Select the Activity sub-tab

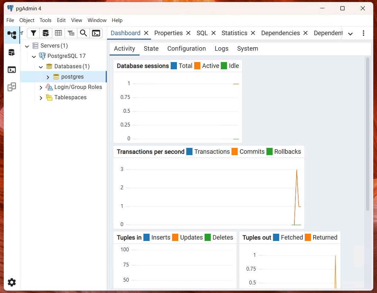(x=124, y=49)
